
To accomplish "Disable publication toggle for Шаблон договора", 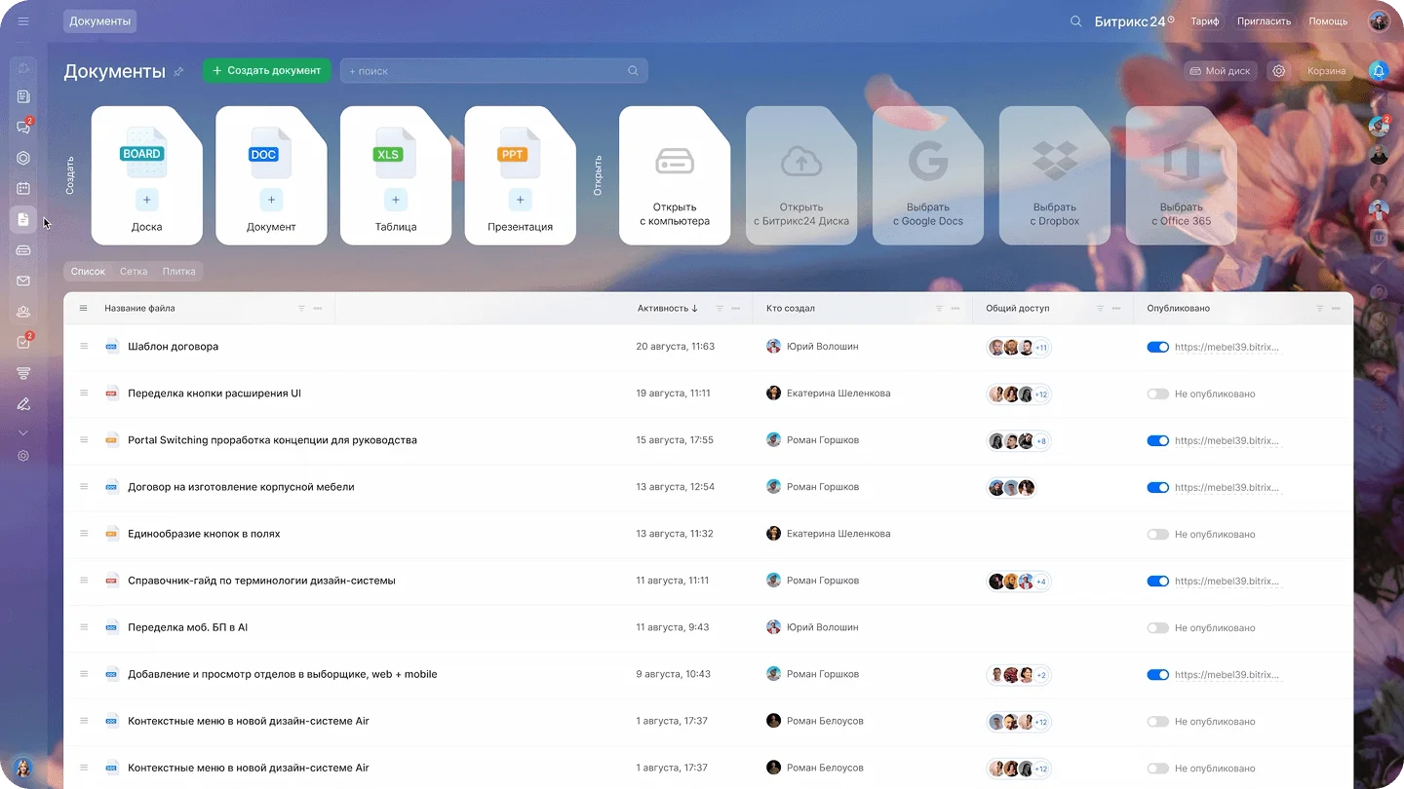I will 1157,347.
